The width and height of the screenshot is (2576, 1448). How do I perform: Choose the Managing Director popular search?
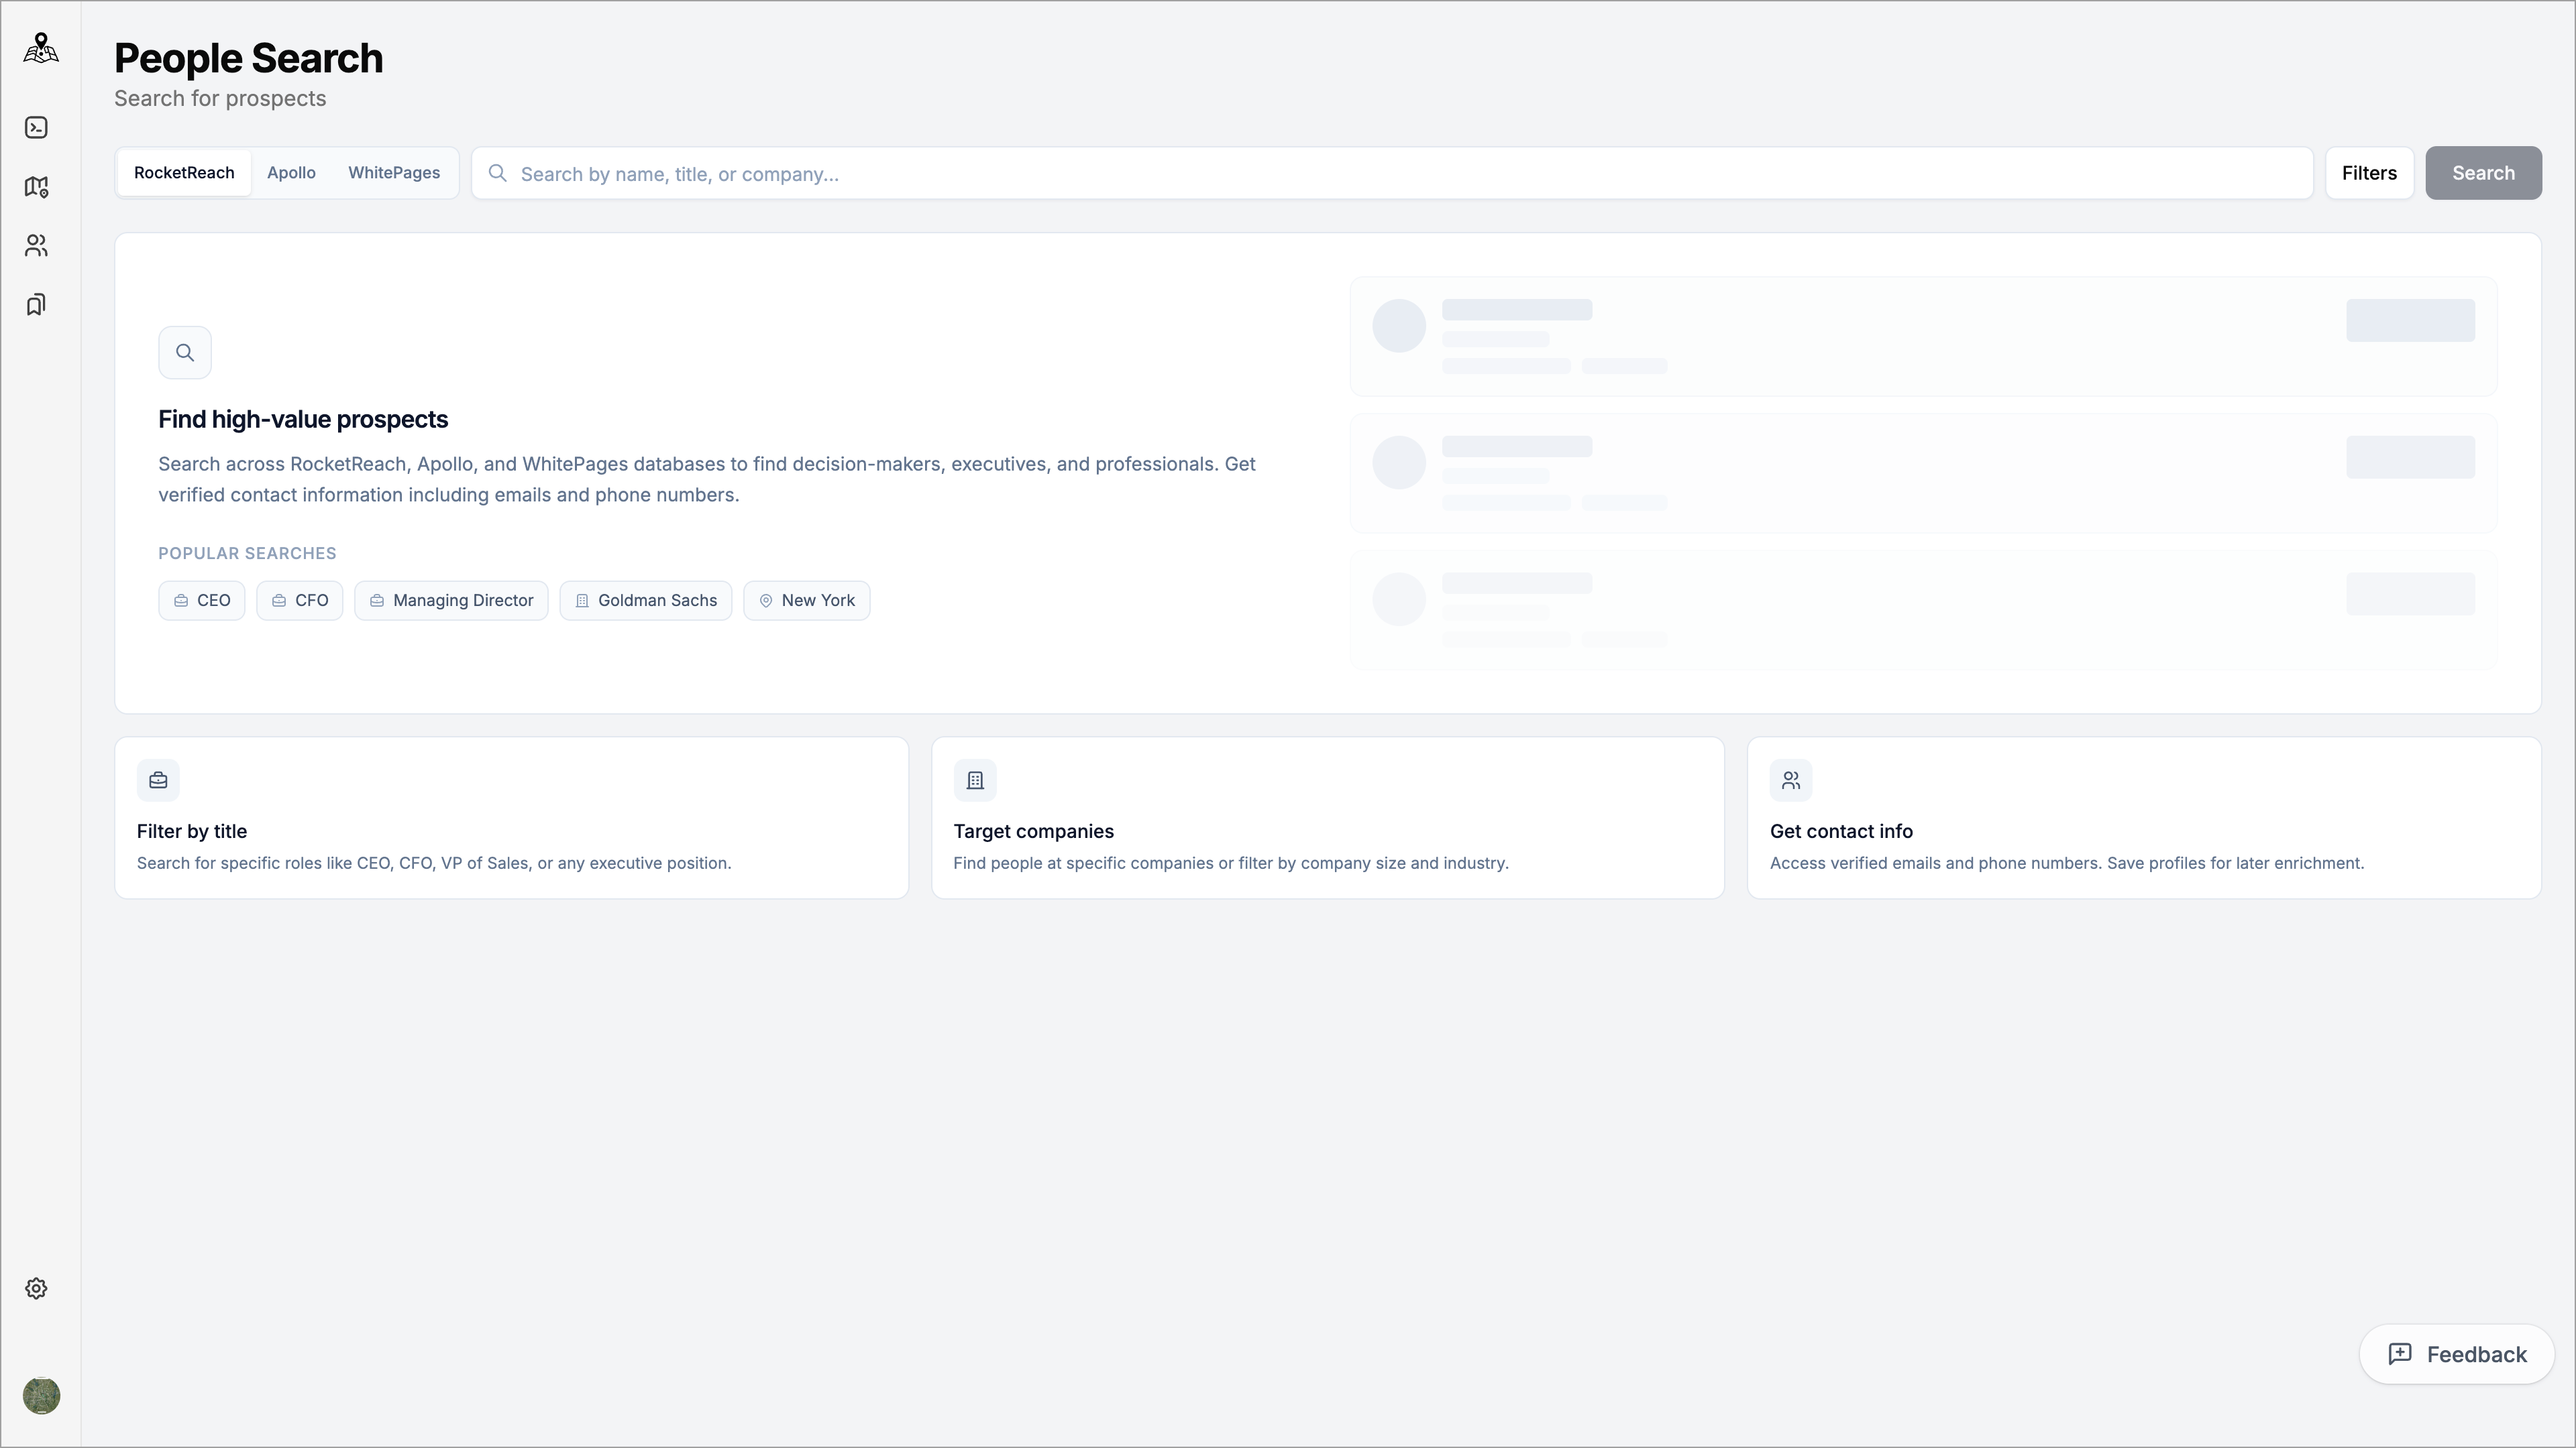click(451, 601)
